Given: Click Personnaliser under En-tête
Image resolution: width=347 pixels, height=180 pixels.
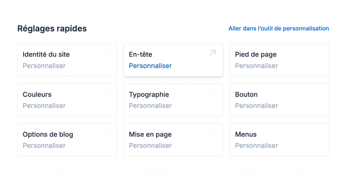Looking at the screenshot, I should [x=150, y=66].
